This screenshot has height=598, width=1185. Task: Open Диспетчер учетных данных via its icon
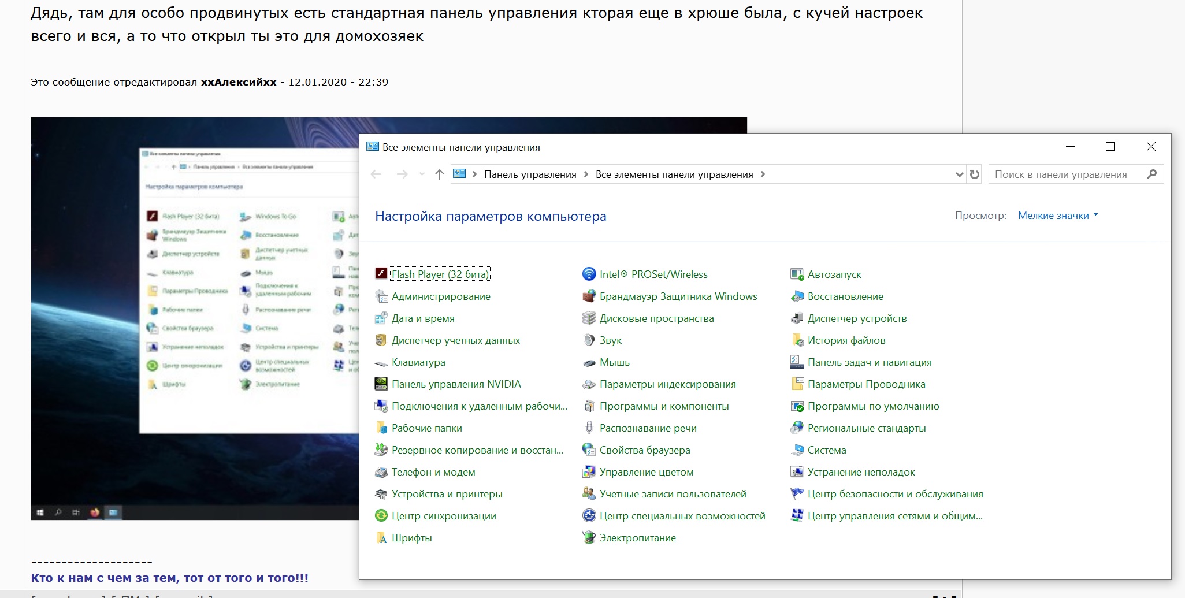tap(381, 340)
